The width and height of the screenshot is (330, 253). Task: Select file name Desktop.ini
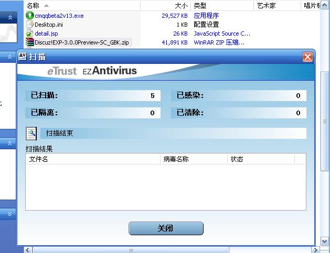[49, 25]
